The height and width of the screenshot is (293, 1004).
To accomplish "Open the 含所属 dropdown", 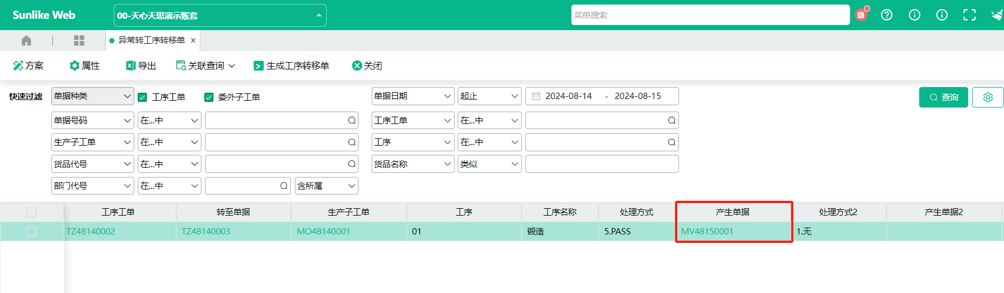I will [x=327, y=186].
